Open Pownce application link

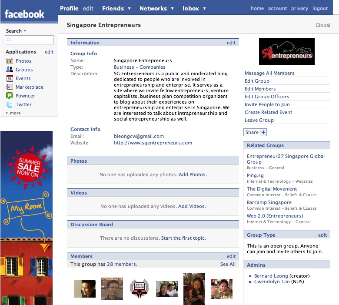[x=25, y=96]
